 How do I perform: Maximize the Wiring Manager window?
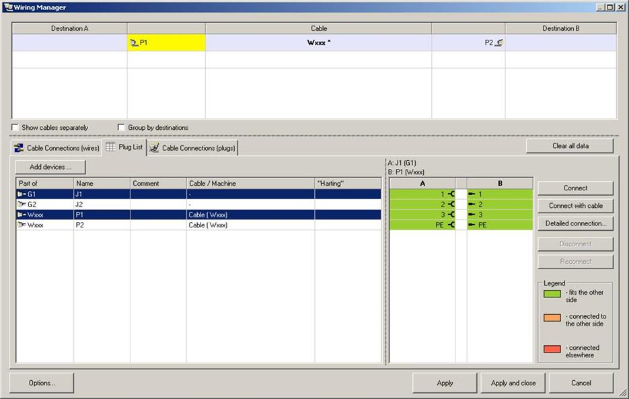[x=610, y=7]
